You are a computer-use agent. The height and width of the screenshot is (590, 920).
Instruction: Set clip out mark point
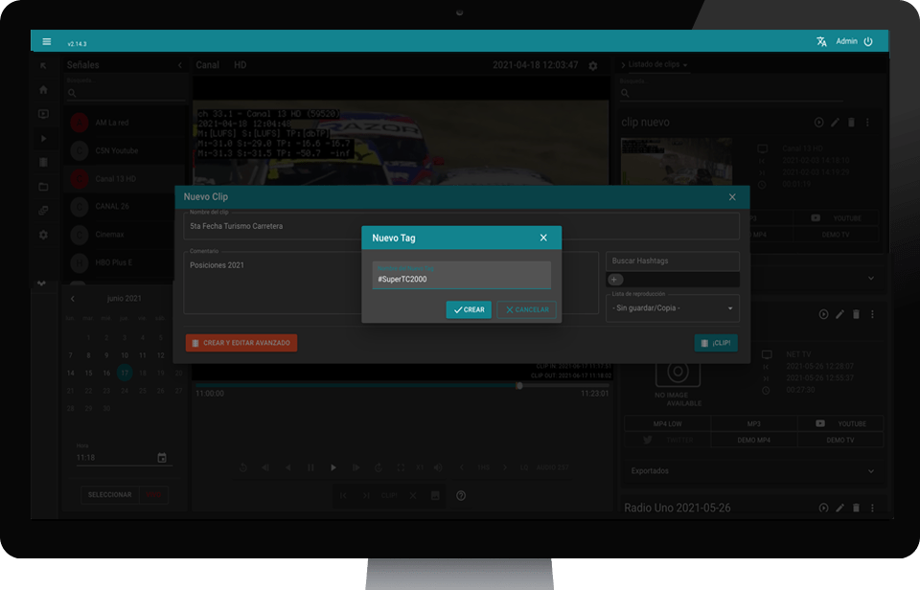(366, 495)
